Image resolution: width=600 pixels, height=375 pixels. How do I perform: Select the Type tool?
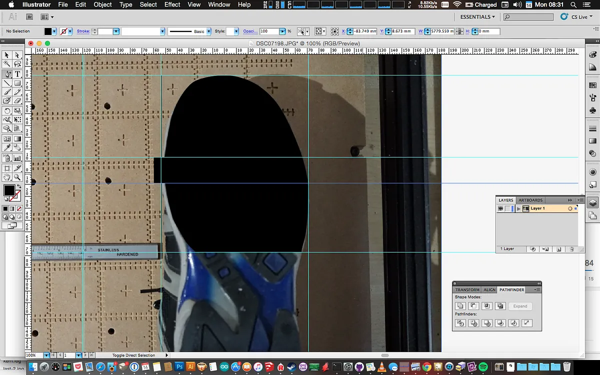point(17,74)
